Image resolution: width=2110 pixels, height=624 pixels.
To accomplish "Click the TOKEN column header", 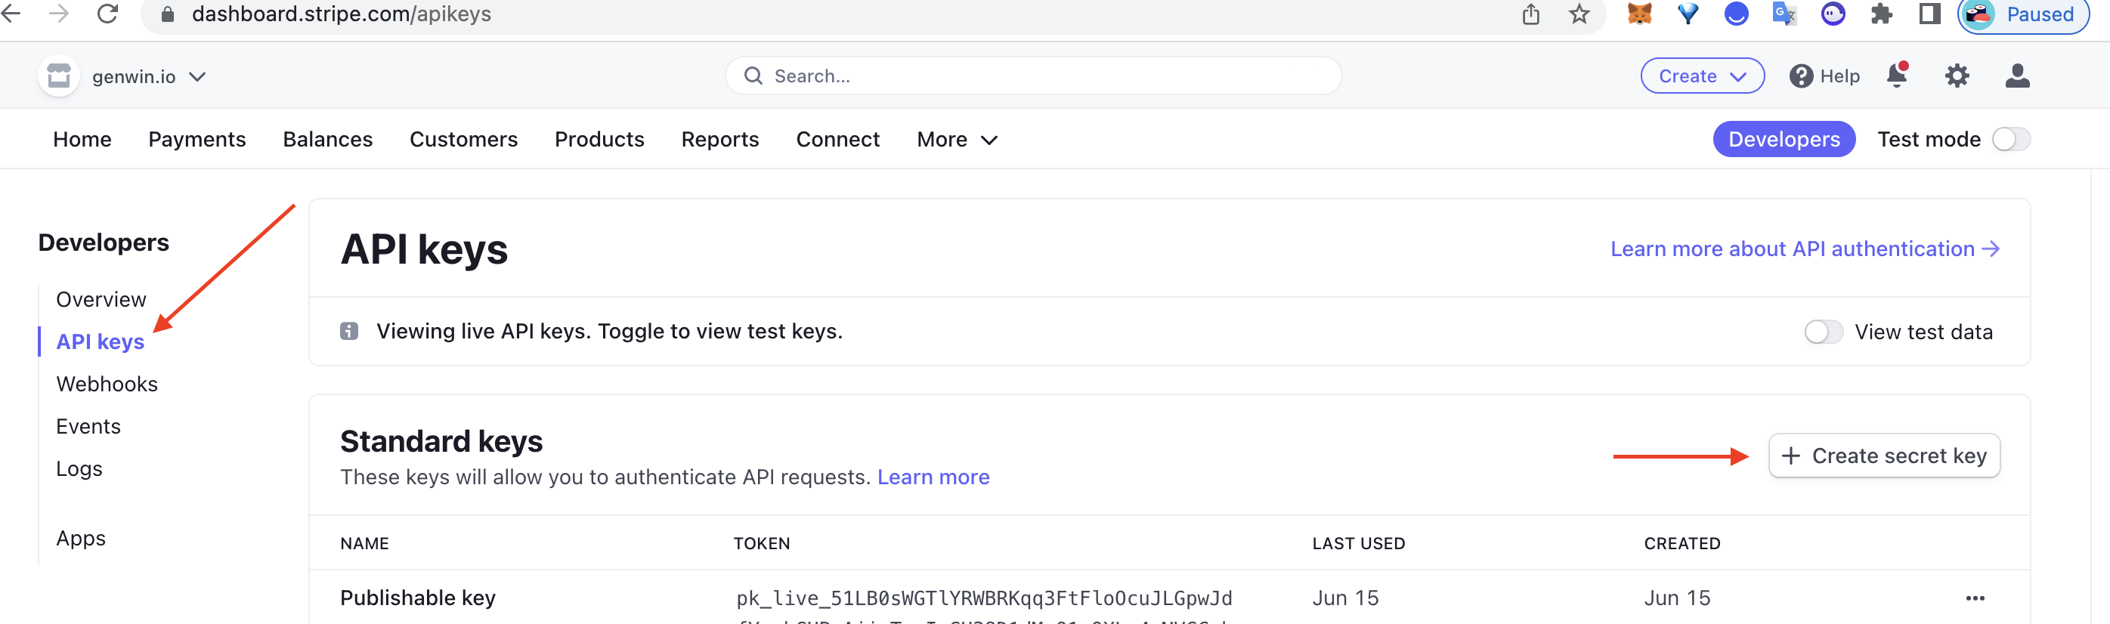I will point(762,544).
